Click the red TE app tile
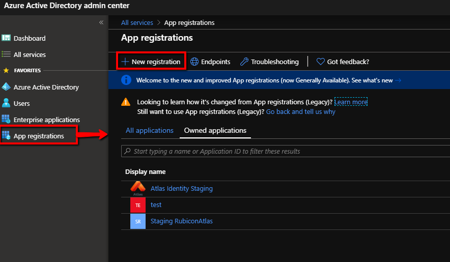This screenshot has height=262, width=450. tap(138, 205)
